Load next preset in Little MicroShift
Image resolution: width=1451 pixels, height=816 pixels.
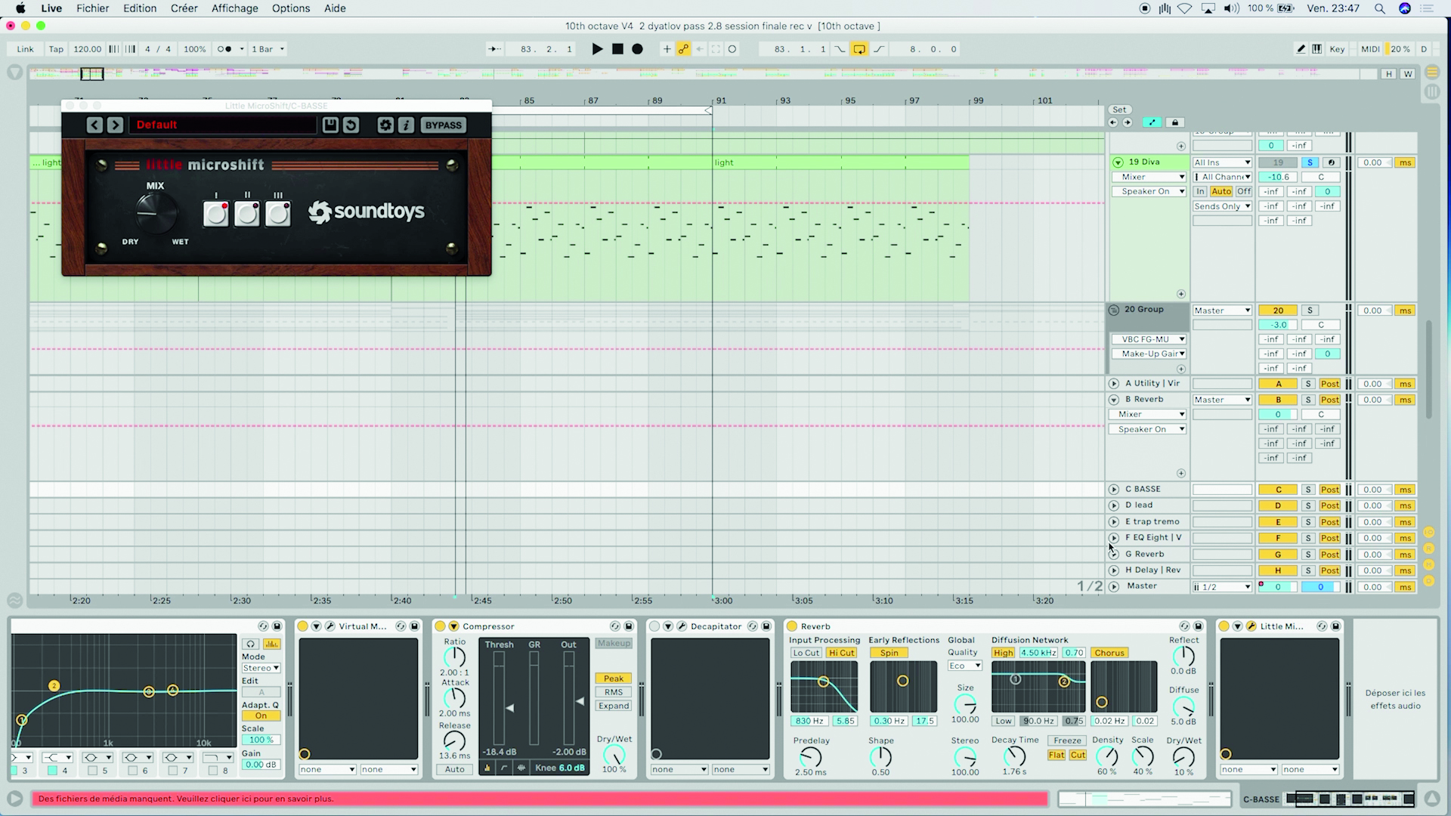click(x=115, y=125)
